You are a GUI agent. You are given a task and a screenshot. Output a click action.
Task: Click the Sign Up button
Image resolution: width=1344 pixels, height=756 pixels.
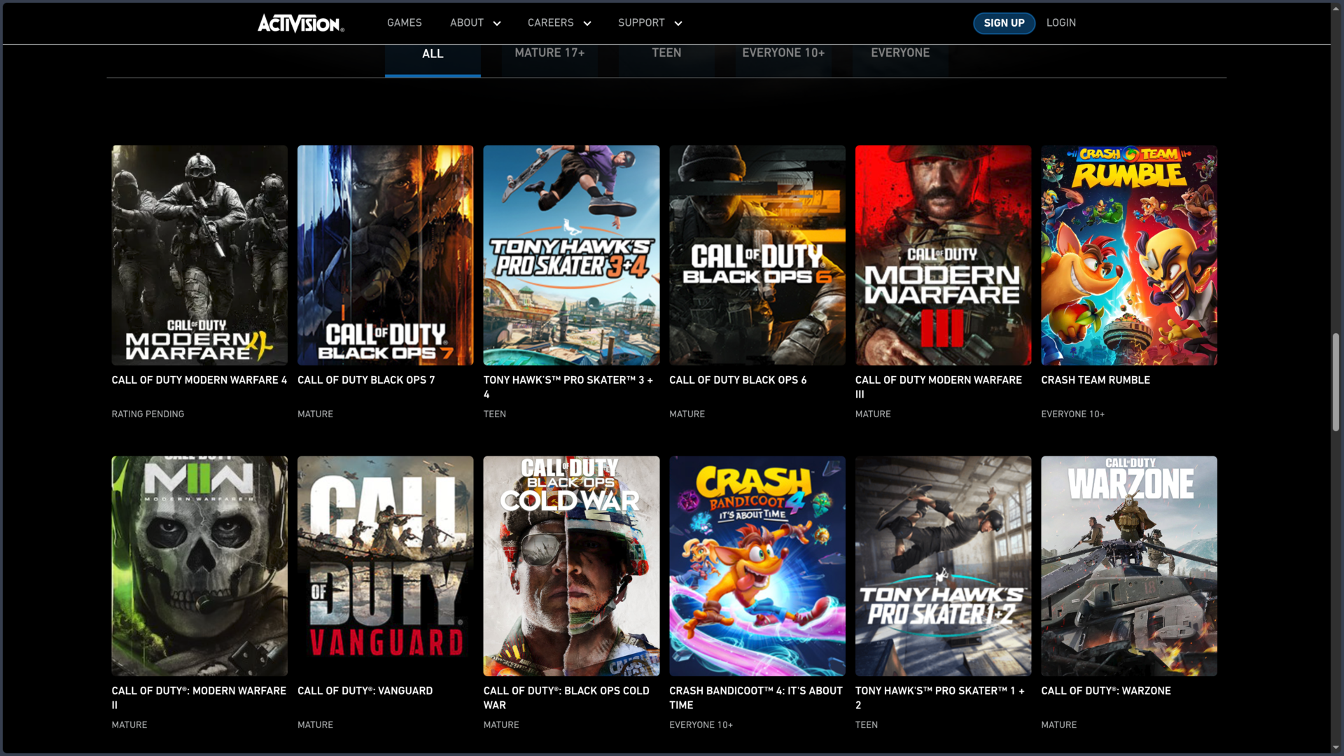[x=1004, y=23]
